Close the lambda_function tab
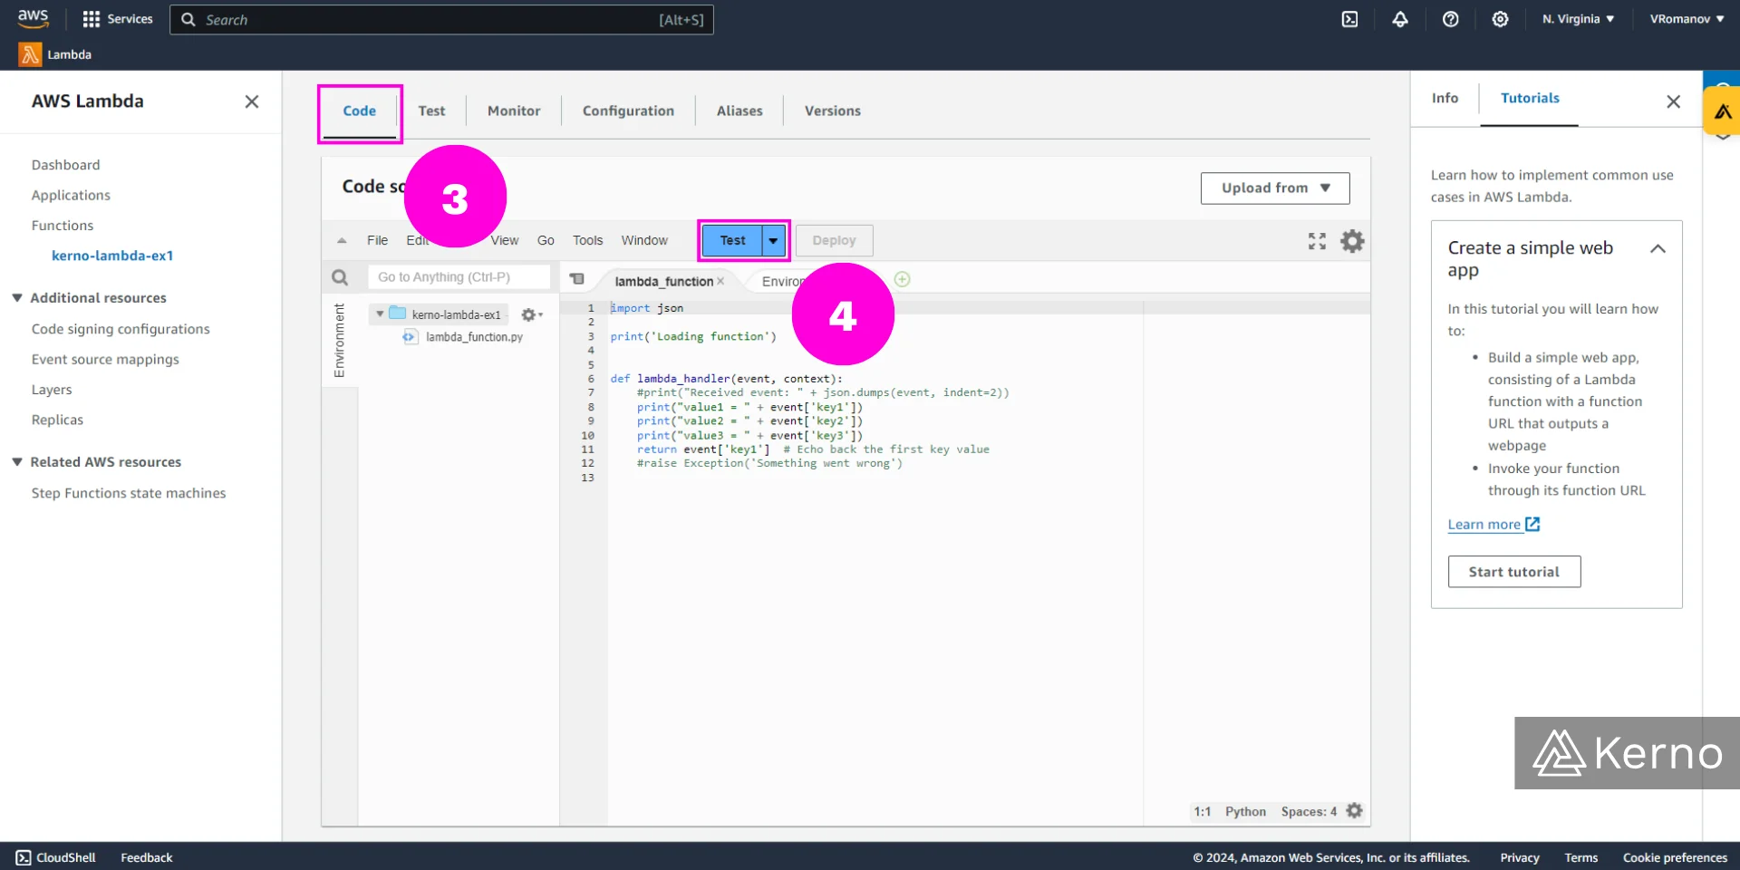This screenshot has height=870, width=1740. coord(720,281)
